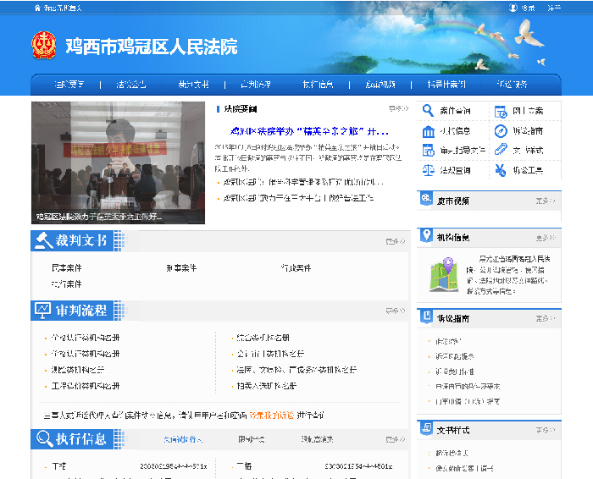Click the court emblem logo
Viewport: 593px width, 479px height.
tap(43, 46)
